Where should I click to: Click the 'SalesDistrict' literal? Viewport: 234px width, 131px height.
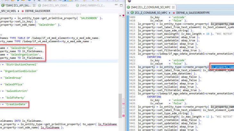click(x=17, y=91)
